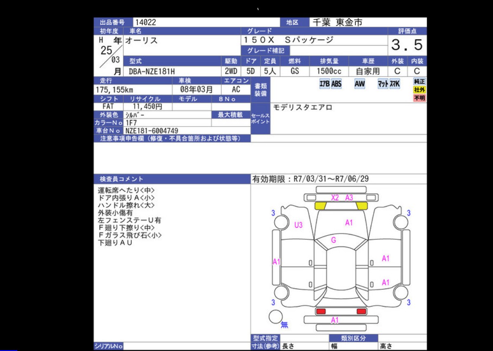Click the G mark on windshield
The image size is (493, 351).
tap(334, 240)
